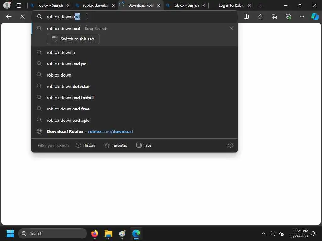Image resolution: width=322 pixels, height=241 pixels.
Task: Go back with the back arrow
Action: tap(8, 17)
